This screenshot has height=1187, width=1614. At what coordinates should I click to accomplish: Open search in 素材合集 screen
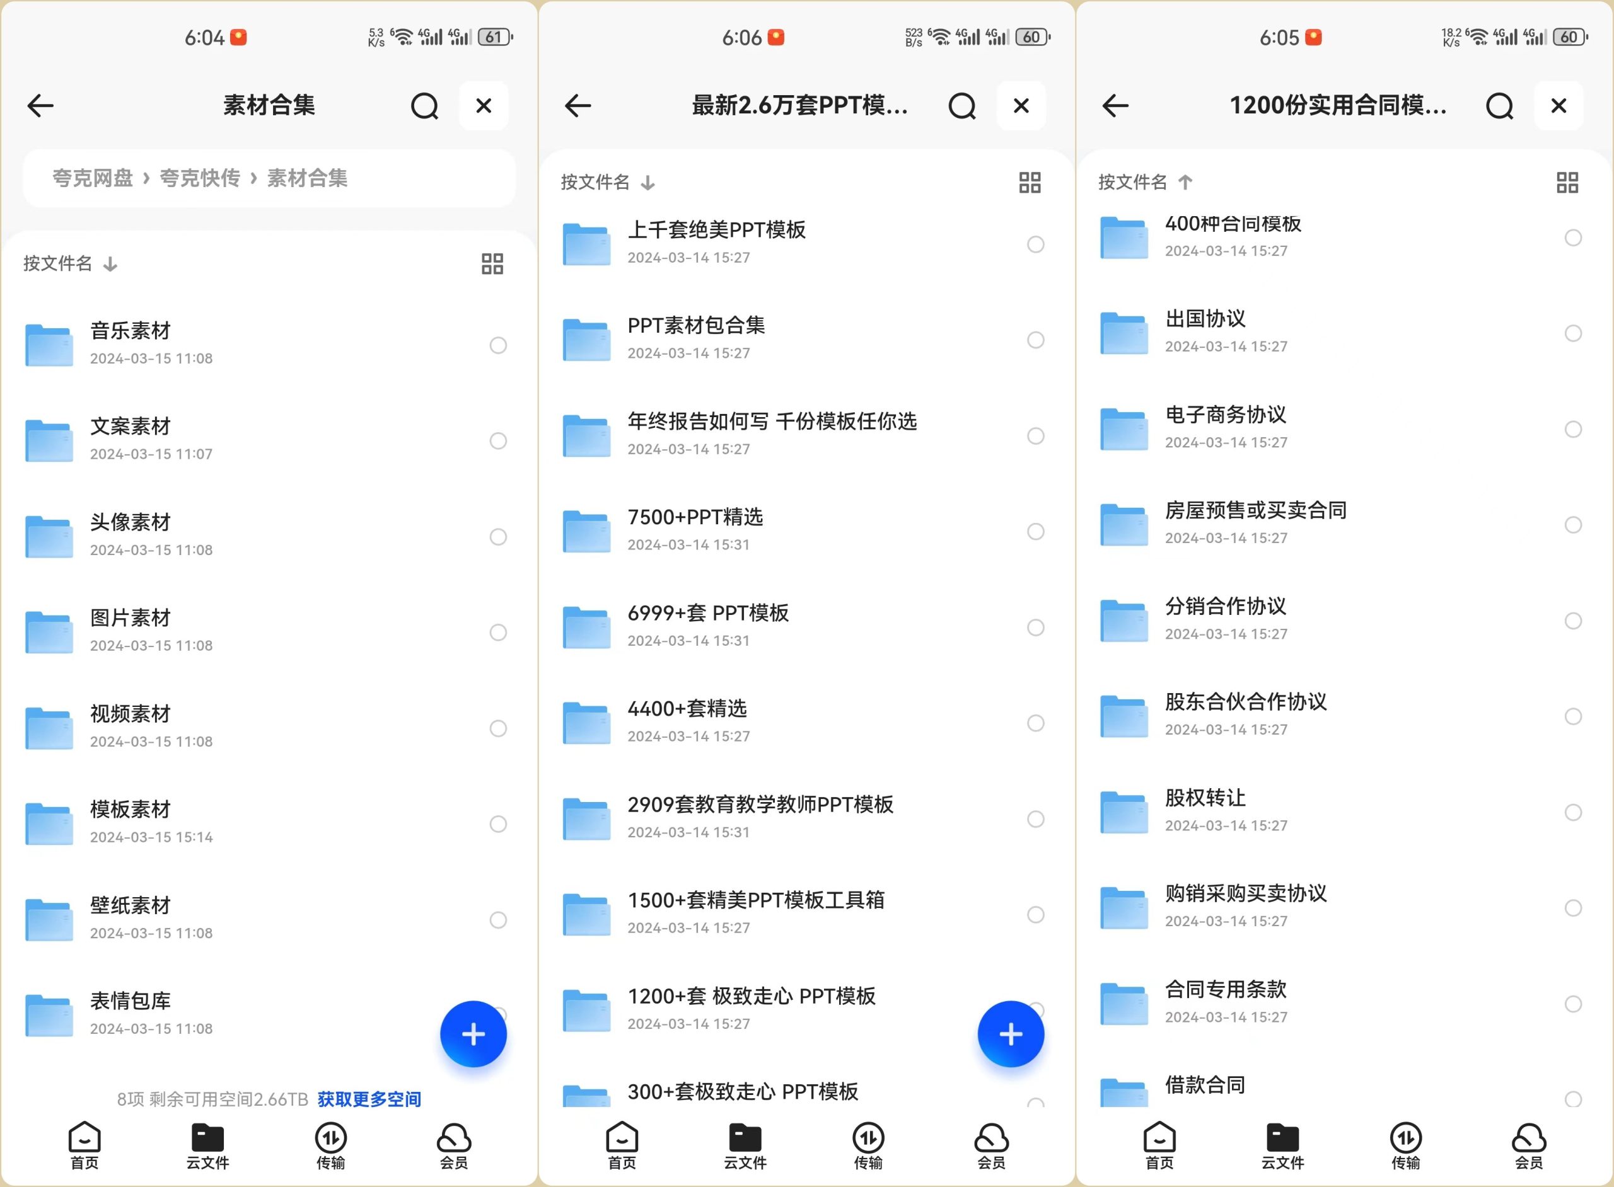(x=424, y=106)
